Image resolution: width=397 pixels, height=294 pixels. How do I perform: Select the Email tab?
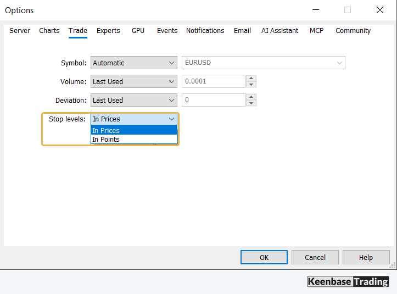(242, 31)
